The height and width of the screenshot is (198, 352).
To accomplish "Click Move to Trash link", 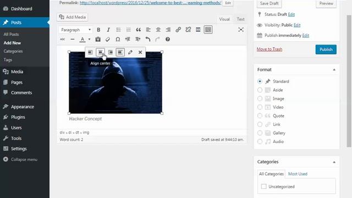I will click(269, 49).
